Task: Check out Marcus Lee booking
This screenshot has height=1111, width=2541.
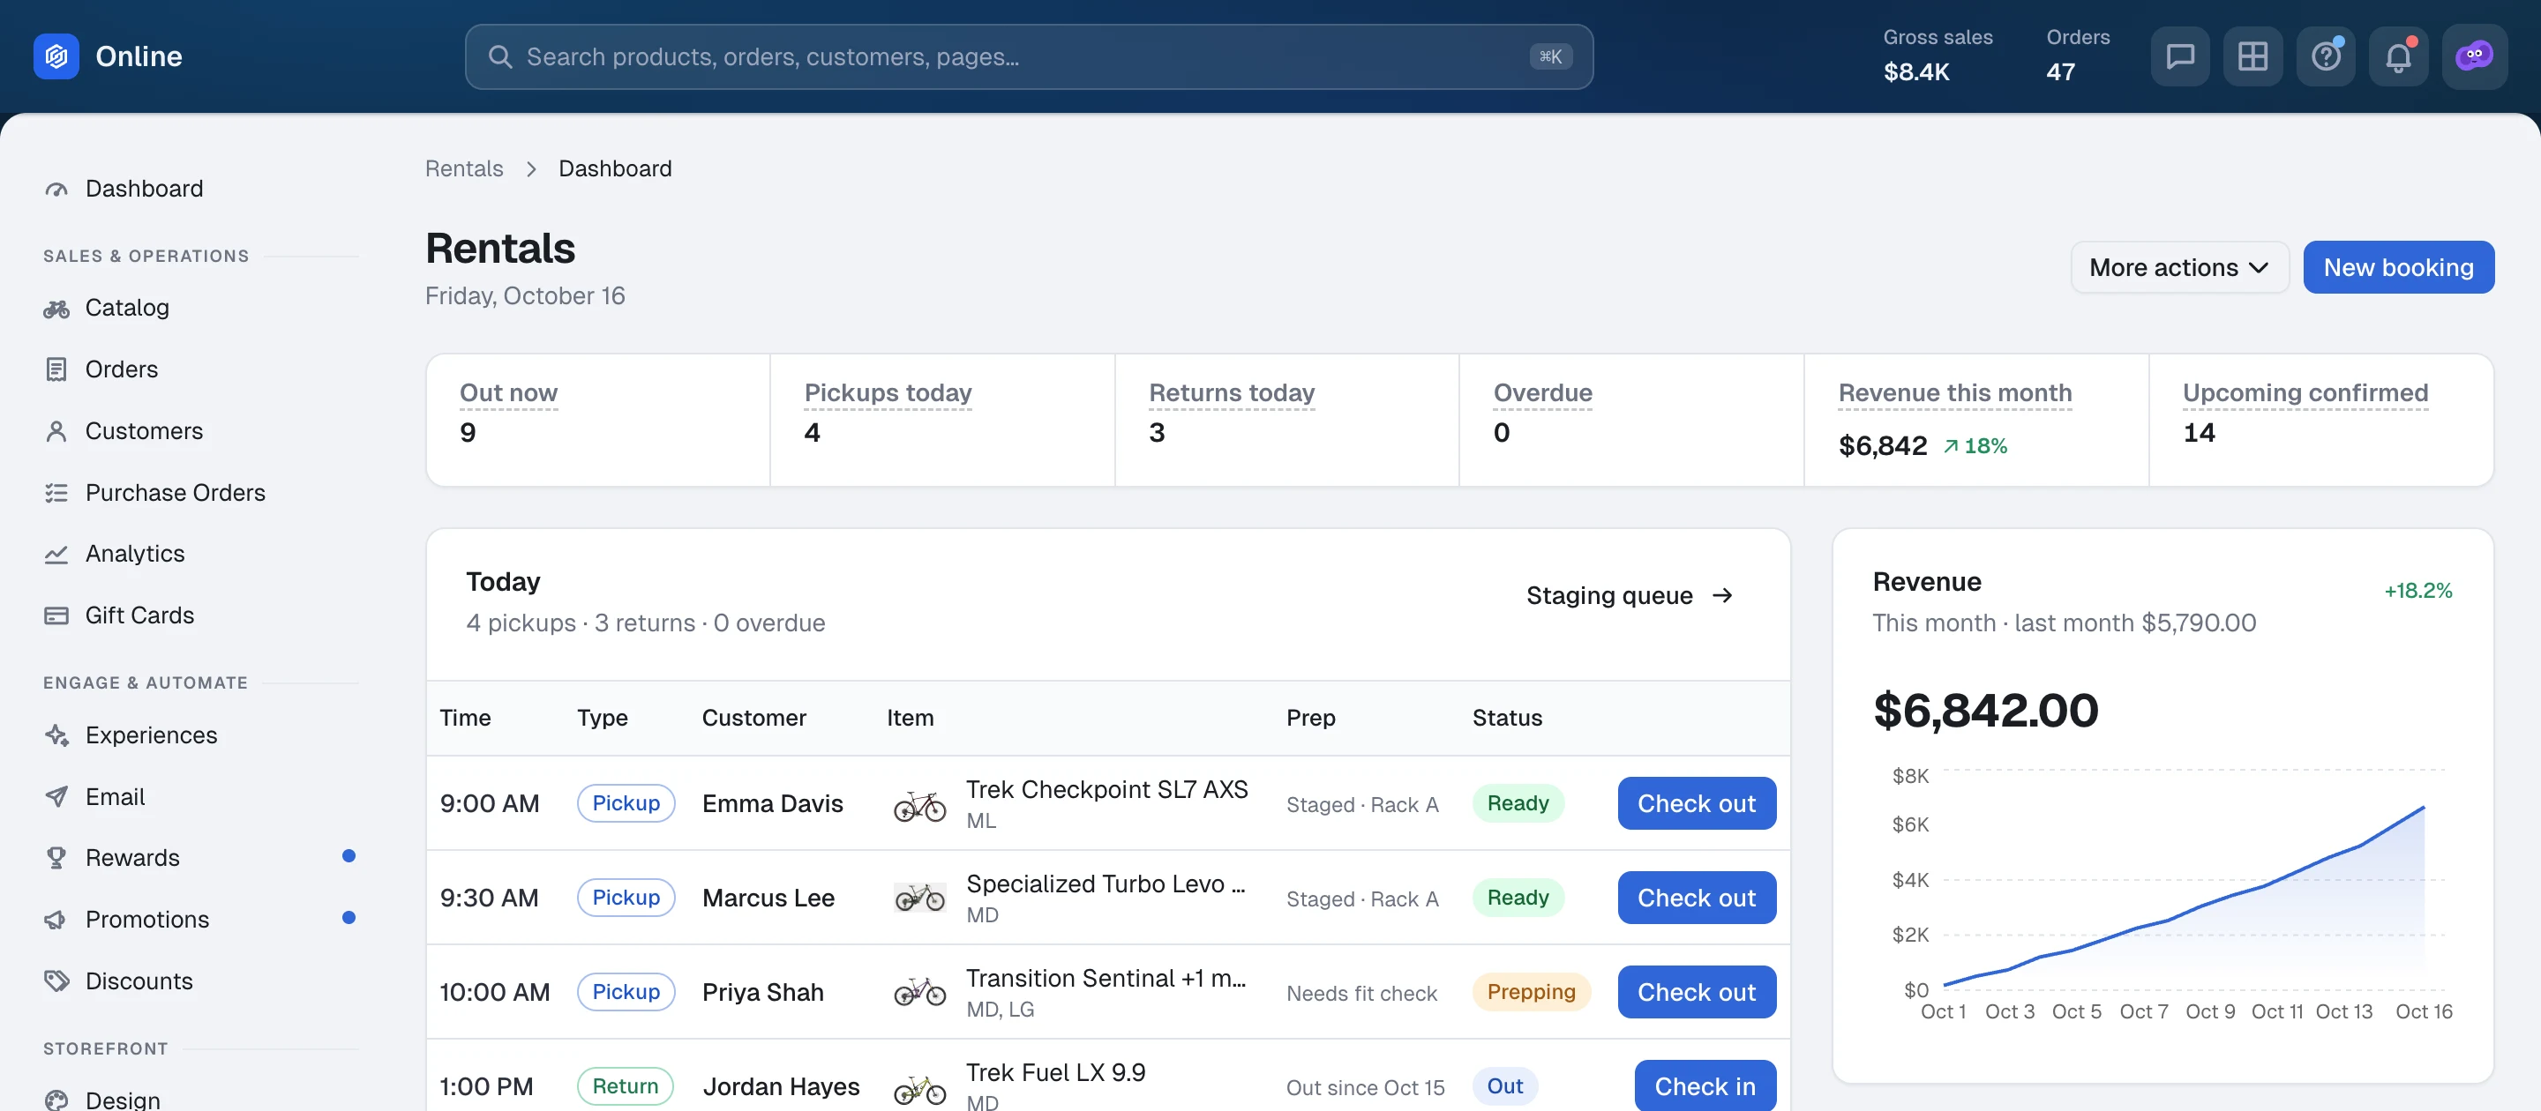Action: (x=1696, y=898)
